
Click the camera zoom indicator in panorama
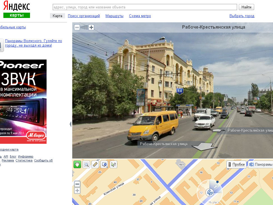point(84,27)
